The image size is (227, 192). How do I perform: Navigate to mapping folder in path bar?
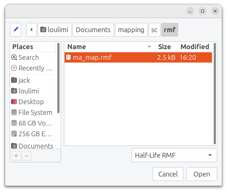point(131,30)
